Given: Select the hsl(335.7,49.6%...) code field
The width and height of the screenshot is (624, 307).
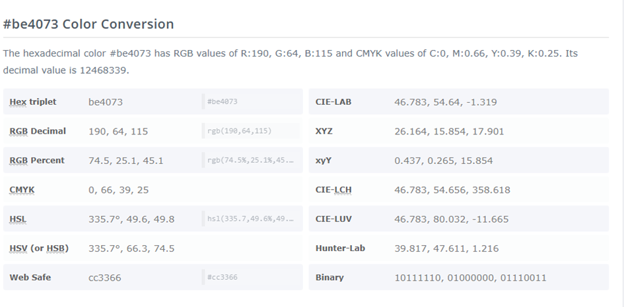Looking at the screenshot, I should (250, 219).
